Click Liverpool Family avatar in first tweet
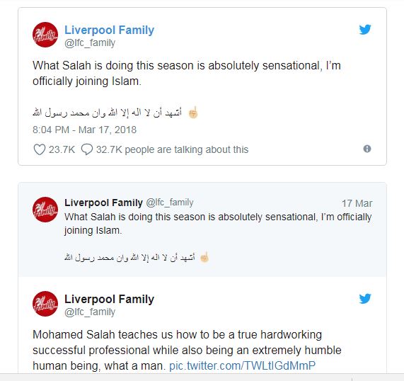404x381 pixels. [45, 35]
